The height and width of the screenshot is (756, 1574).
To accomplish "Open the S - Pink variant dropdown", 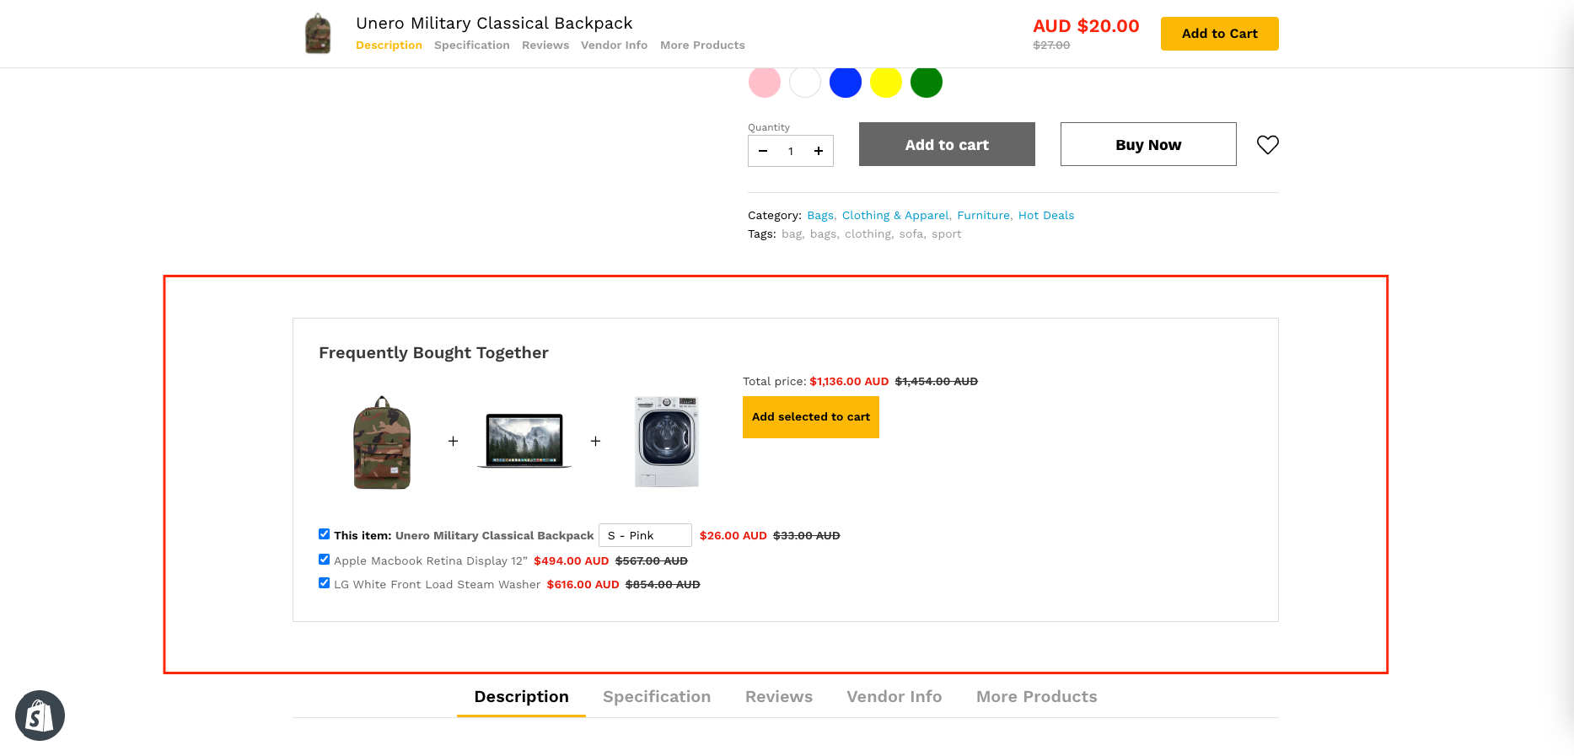I will 645,535.
